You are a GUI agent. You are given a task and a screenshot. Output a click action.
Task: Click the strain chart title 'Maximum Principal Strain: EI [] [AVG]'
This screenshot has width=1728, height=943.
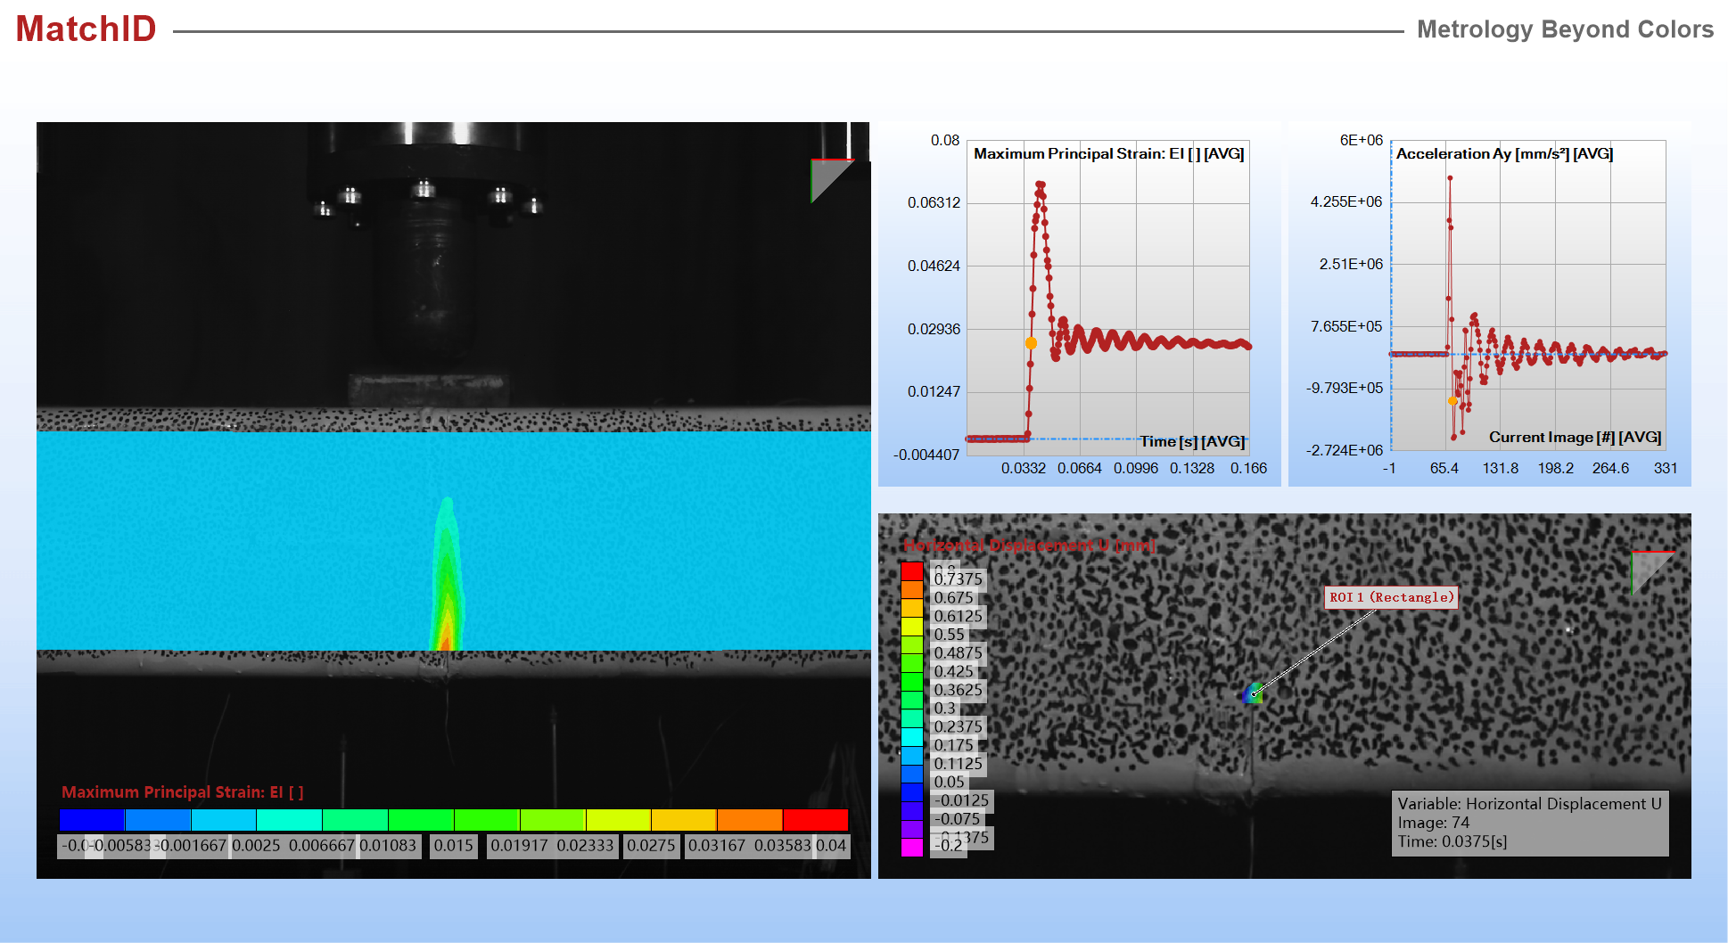(1108, 153)
